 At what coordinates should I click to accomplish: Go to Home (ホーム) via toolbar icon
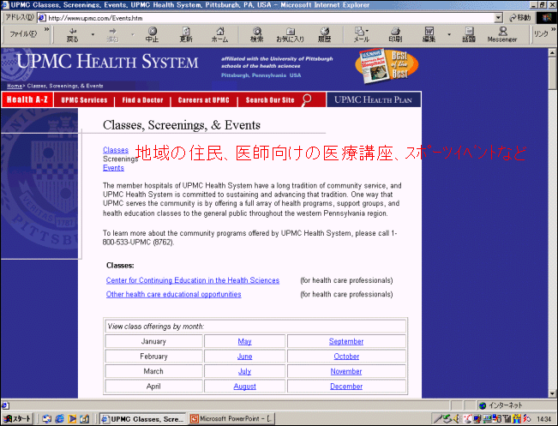tap(219, 34)
